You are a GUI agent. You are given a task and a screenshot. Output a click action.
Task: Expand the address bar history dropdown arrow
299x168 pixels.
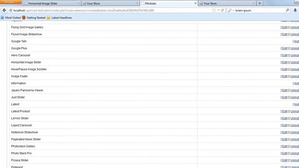(219, 10)
